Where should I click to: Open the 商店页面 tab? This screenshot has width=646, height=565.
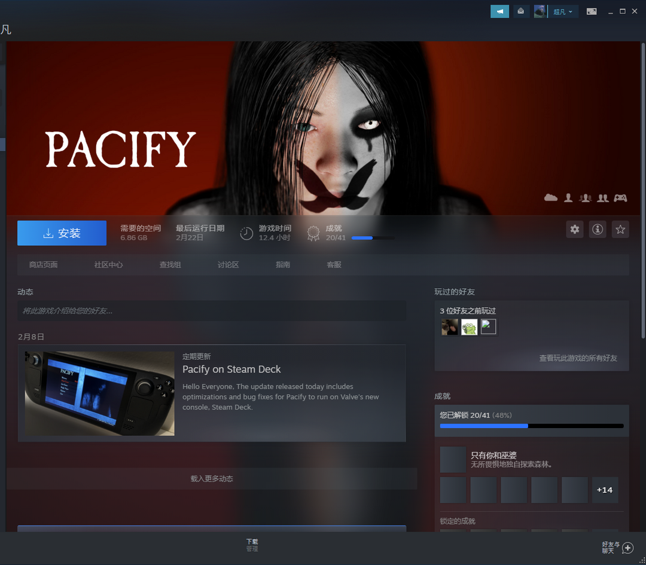pos(43,265)
